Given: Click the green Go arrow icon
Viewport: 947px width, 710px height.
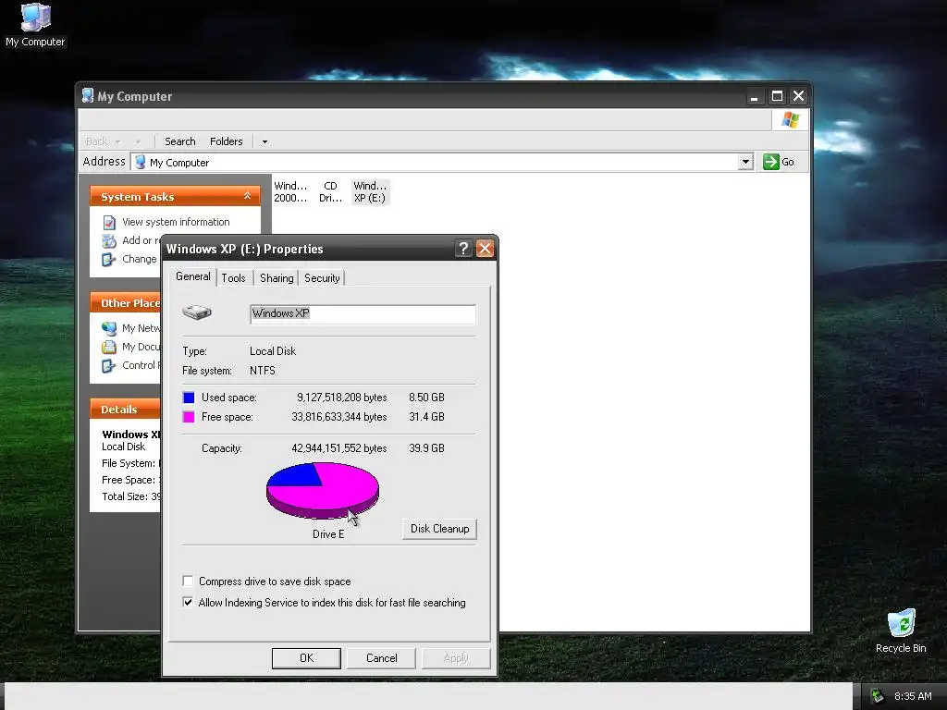Looking at the screenshot, I should (x=770, y=162).
